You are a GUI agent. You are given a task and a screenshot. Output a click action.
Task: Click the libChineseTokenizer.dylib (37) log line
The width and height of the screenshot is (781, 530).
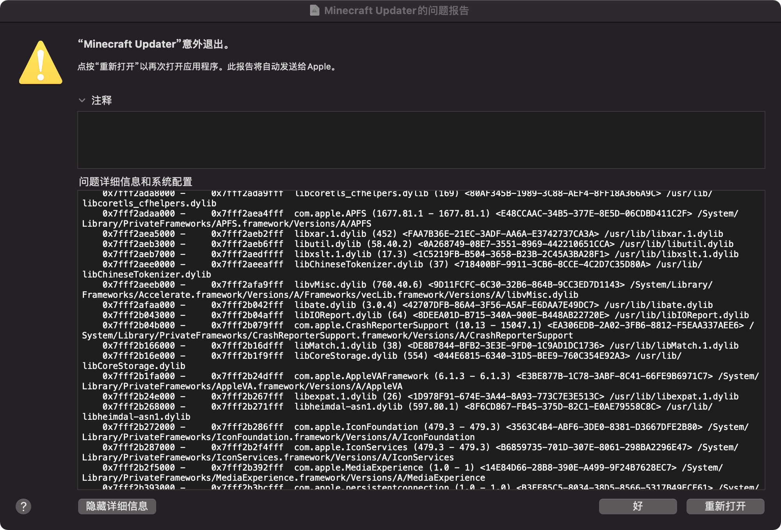tap(358, 264)
